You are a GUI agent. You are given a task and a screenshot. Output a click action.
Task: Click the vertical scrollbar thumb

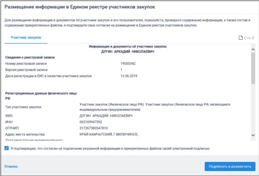[253, 67]
